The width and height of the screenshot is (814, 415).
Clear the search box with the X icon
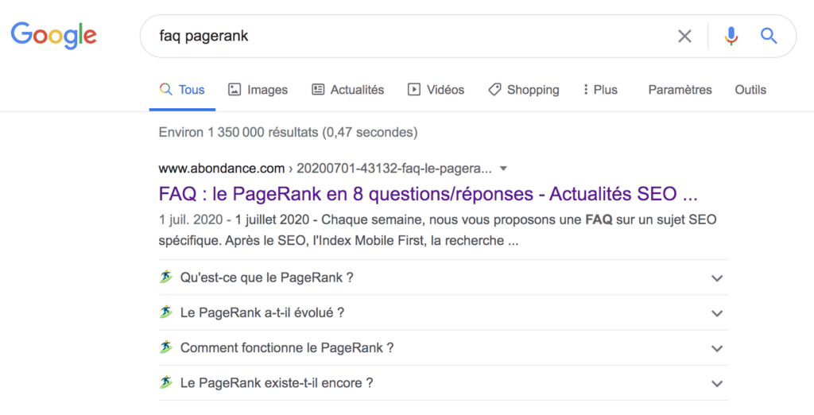(x=684, y=36)
